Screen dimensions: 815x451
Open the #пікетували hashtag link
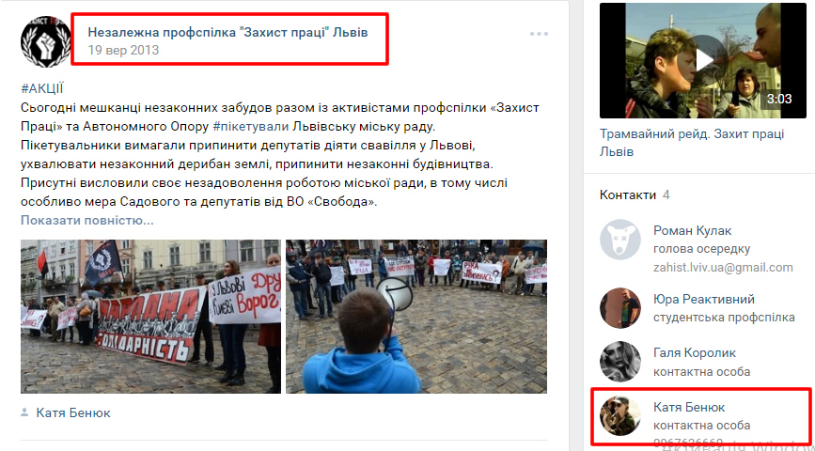251,125
